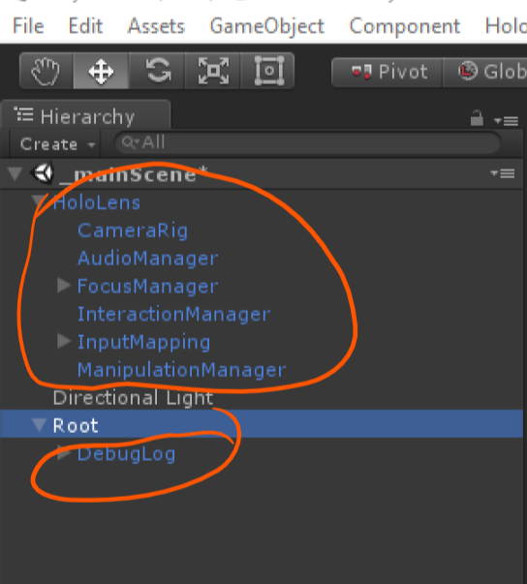Open the _mainScene context menu icon
527x584 pixels.
[x=503, y=173]
